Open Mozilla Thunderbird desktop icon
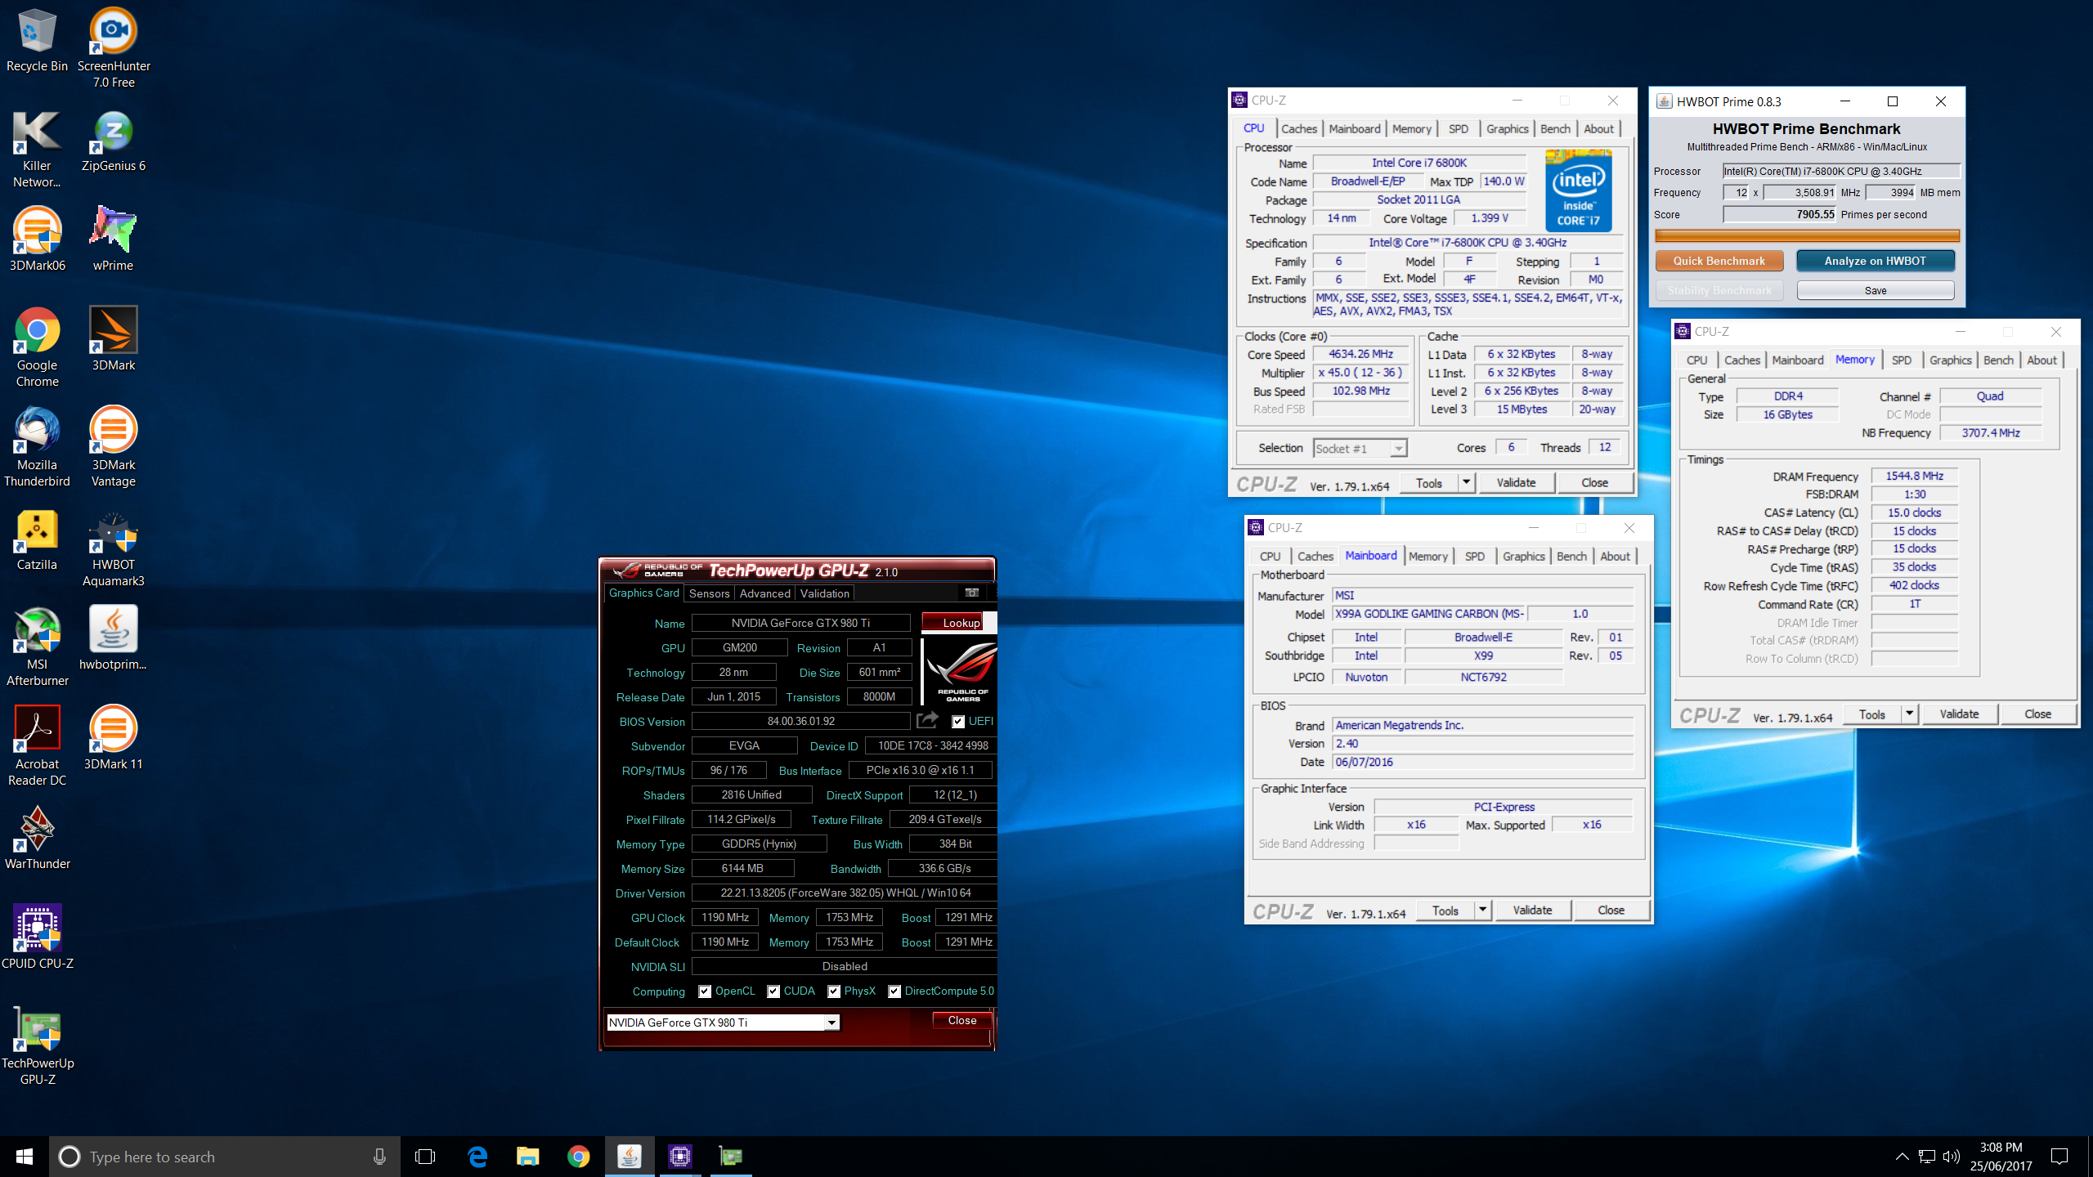Screen dimensions: 2093x1177 pos(37,448)
